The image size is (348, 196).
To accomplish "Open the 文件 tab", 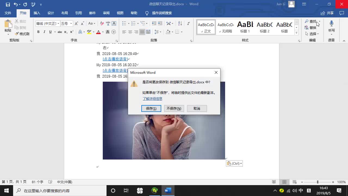I will [x=8, y=13].
